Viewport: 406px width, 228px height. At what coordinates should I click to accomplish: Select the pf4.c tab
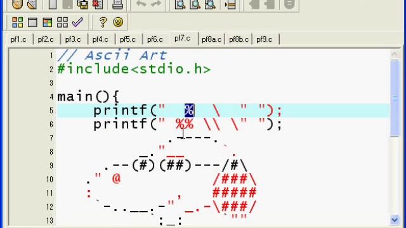(x=100, y=39)
